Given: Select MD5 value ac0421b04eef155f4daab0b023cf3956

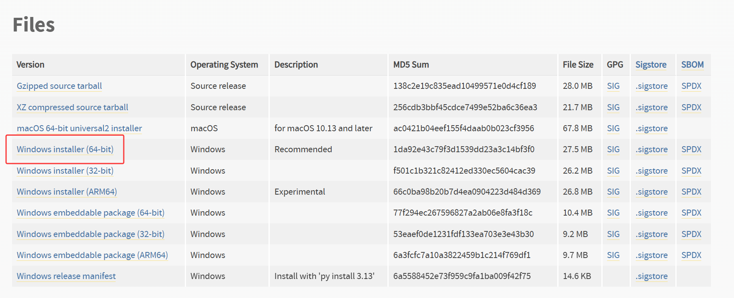Looking at the screenshot, I should click(463, 128).
